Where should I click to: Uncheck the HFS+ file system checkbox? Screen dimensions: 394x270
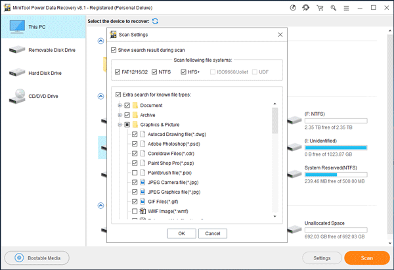[183, 72]
